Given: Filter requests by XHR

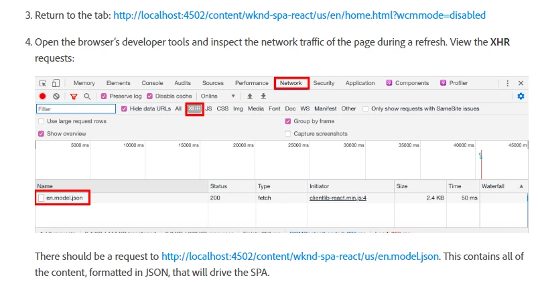Looking at the screenshot, I should (x=194, y=109).
